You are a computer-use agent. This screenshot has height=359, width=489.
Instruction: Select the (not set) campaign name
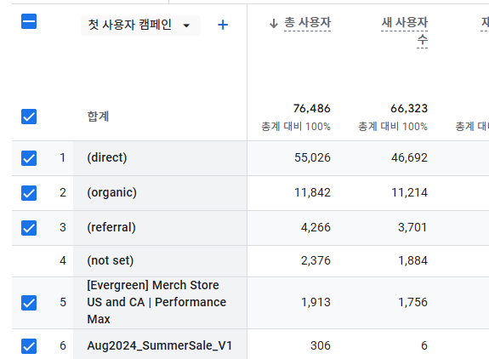(110, 260)
